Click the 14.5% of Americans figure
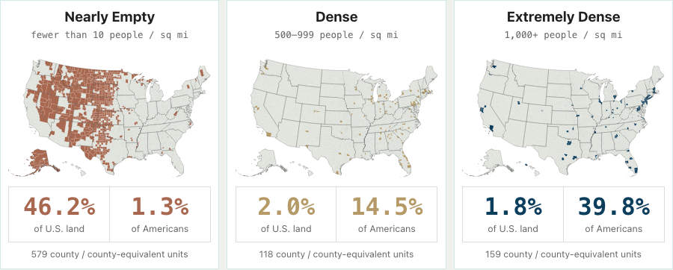This screenshot has height=270, width=673. pyautogui.click(x=387, y=214)
